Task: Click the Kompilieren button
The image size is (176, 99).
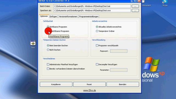Action: 56,84
